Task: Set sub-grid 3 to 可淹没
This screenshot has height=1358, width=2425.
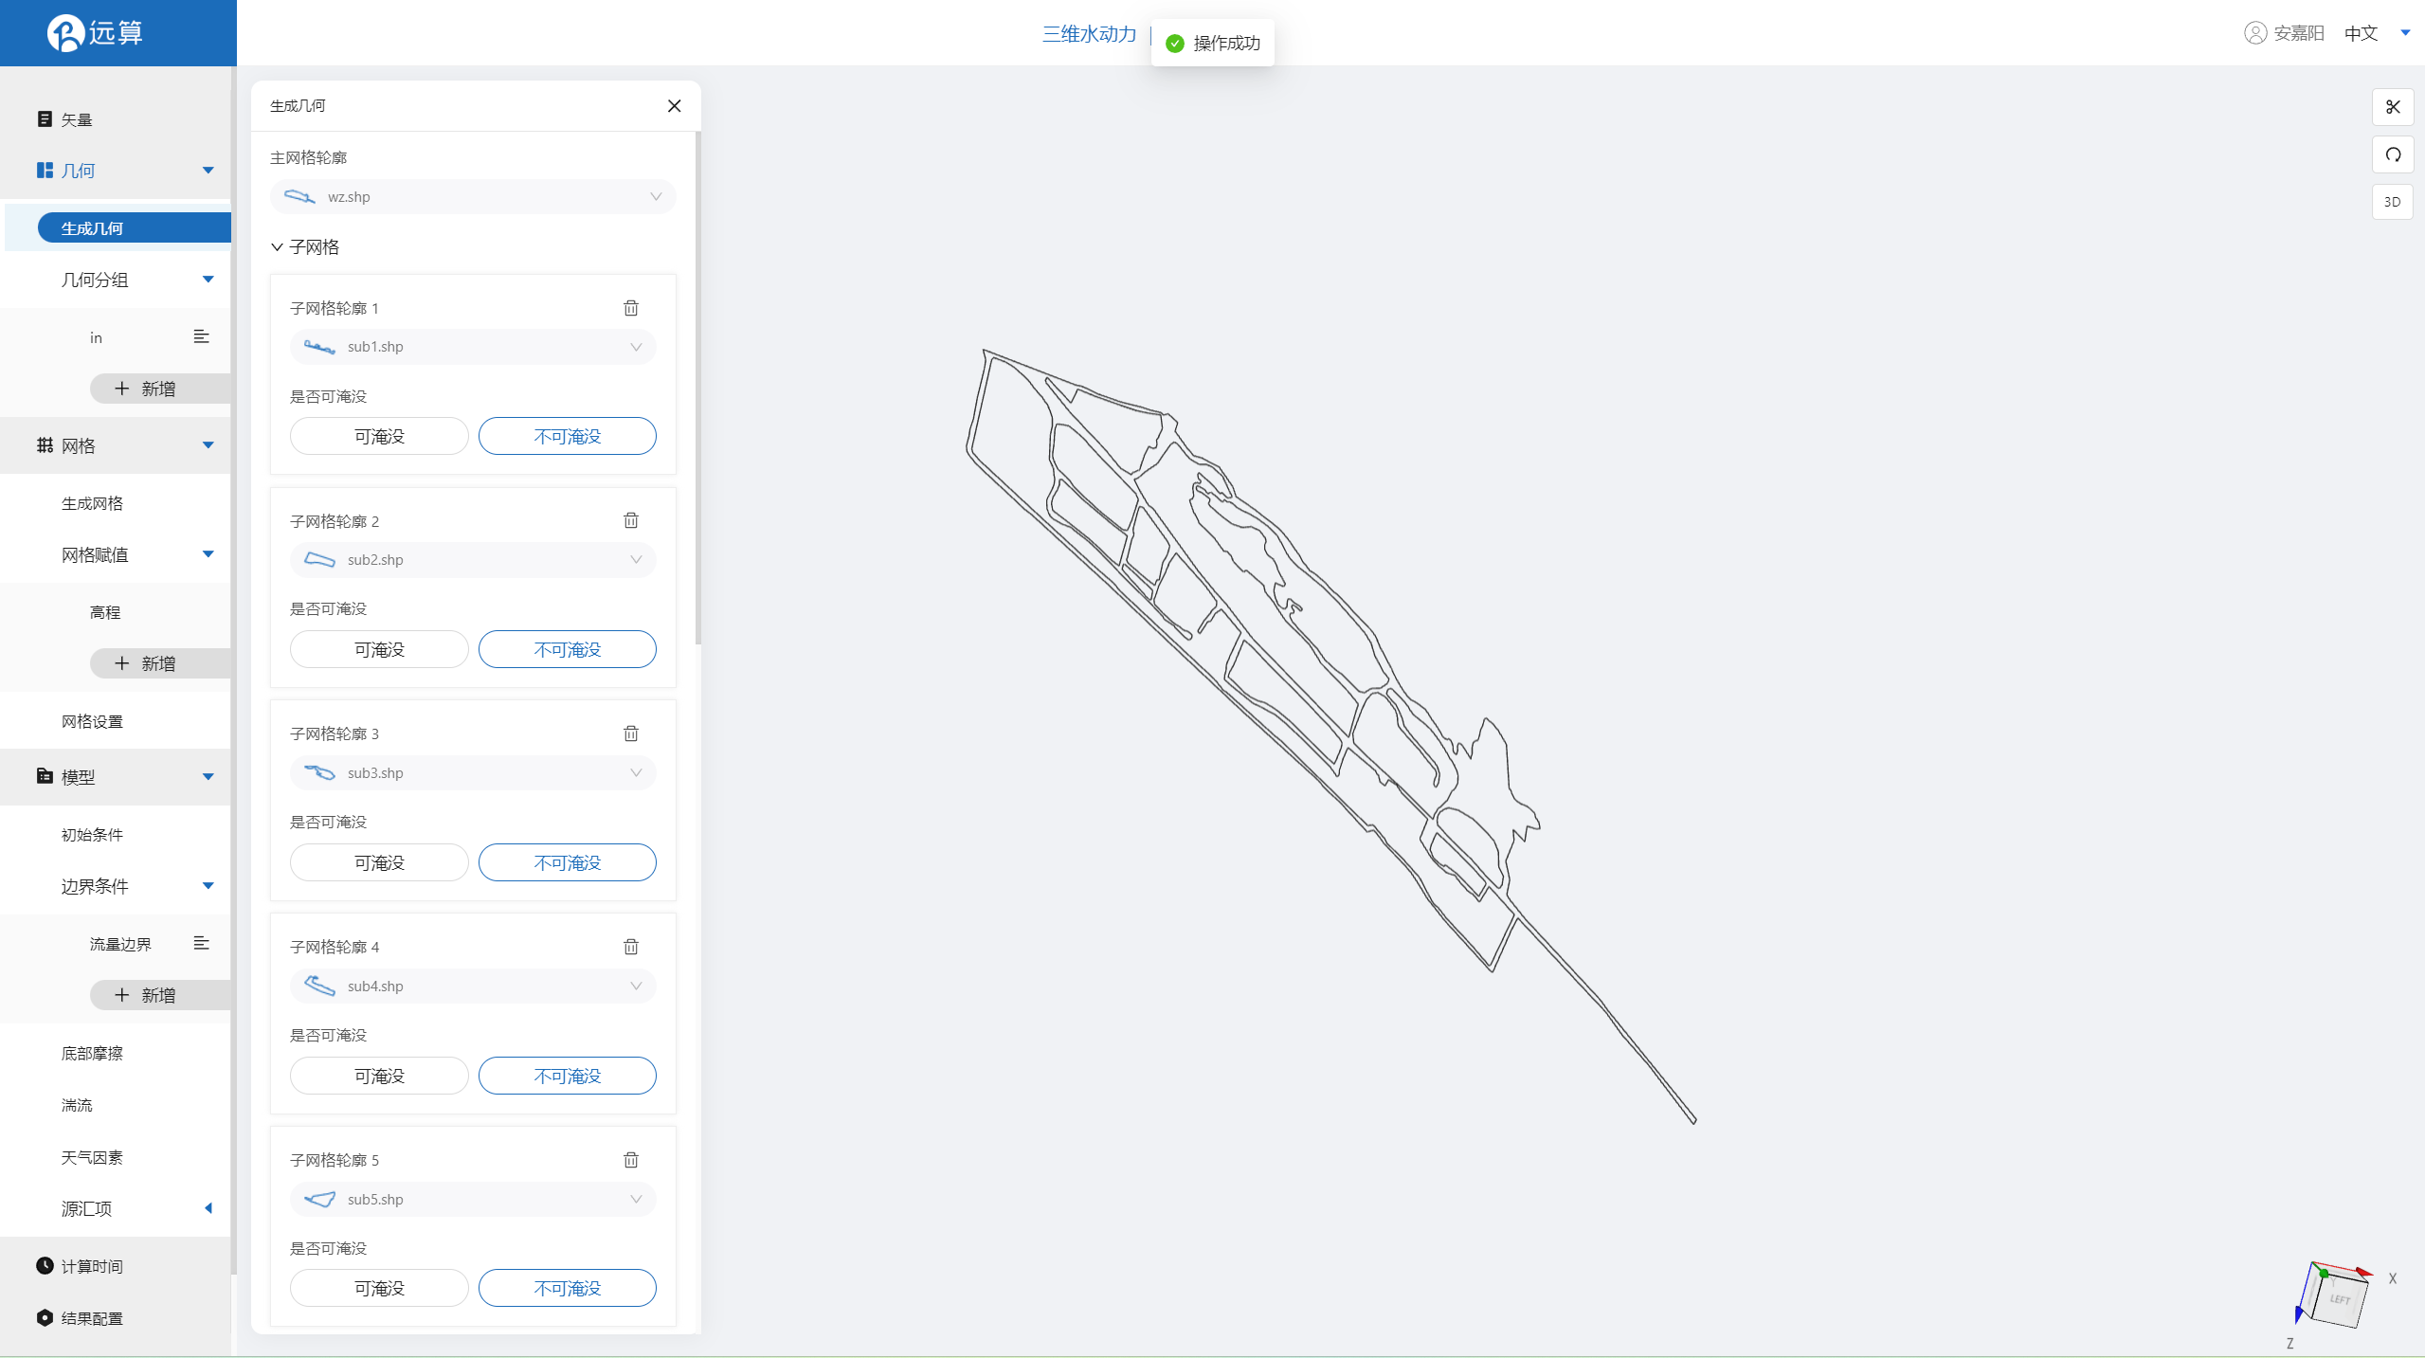Action: (379, 862)
